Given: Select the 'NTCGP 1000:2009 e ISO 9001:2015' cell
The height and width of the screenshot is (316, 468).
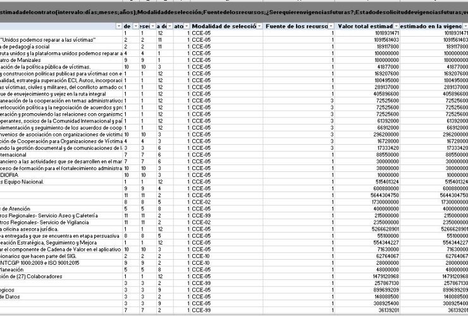Looking at the screenshot, I should 61,263.
